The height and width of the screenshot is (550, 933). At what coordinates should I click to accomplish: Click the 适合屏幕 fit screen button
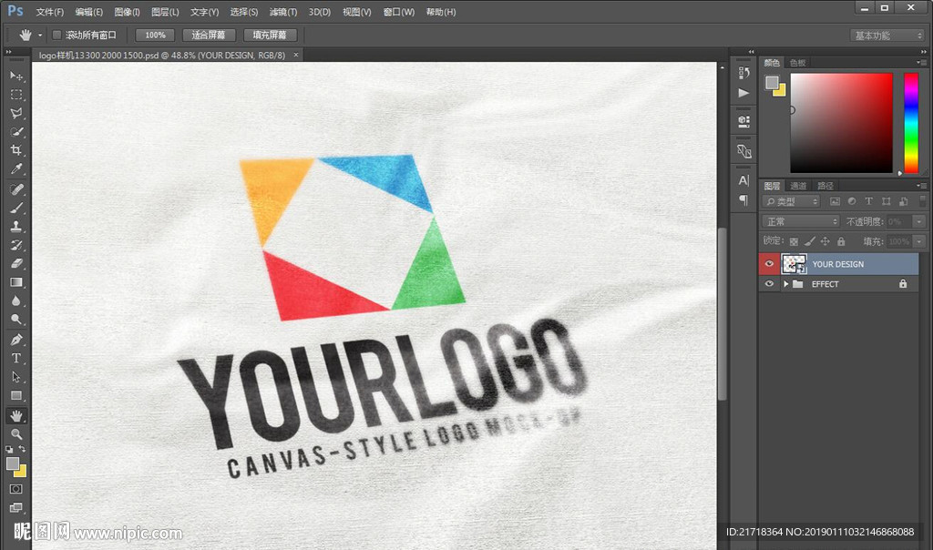pos(209,34)
